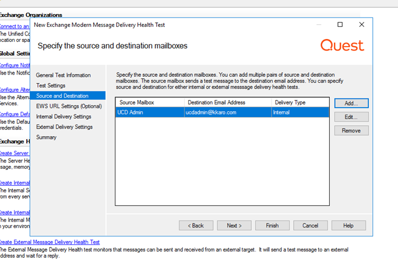Image resolution: width=398 pixels, height=259 pixels.
Task: Click the Quest logo
Action: (343, 45)
